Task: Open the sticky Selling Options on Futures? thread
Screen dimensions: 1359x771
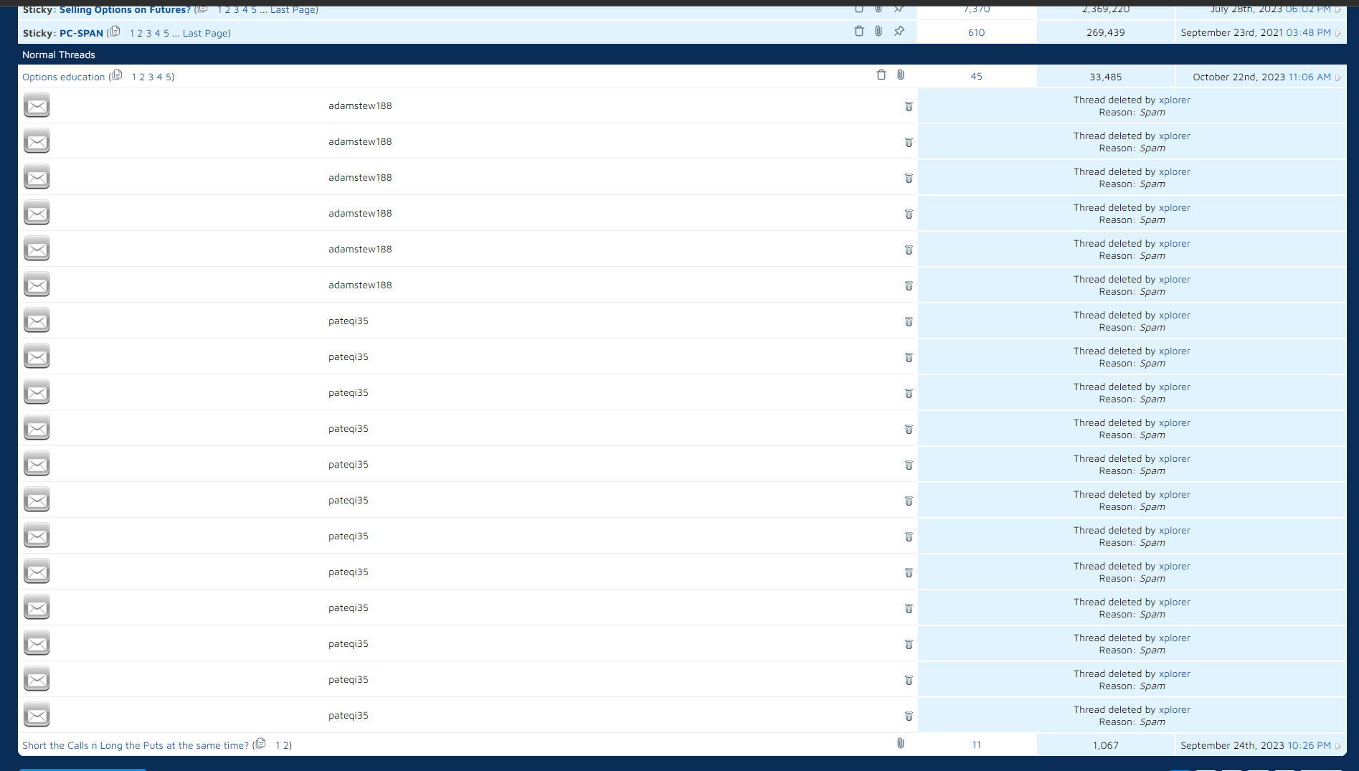Action: 125,9
